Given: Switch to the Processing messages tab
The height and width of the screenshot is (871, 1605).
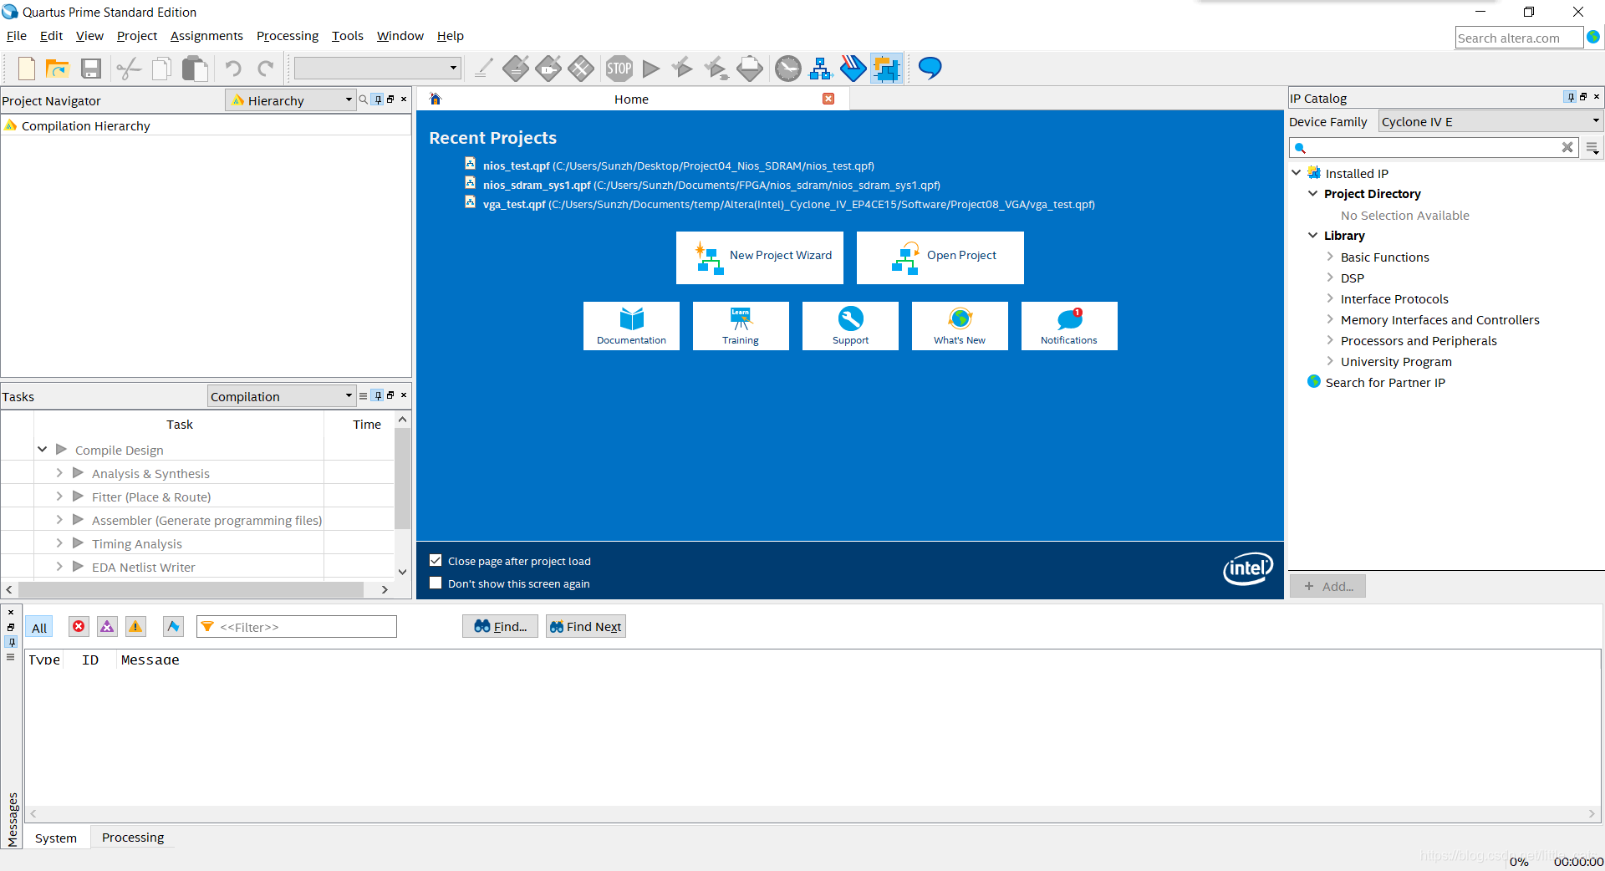Looking at the screenshot, I should click(x=133, y=838).
